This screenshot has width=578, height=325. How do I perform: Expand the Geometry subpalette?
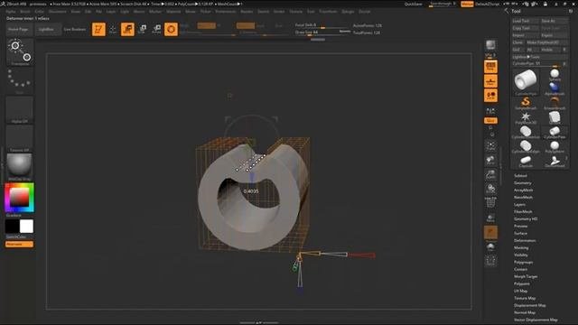[x=523, y=183]
